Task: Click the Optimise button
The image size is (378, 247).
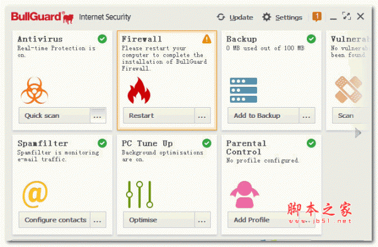Action: pyautogui.click(x=159, y=220)
